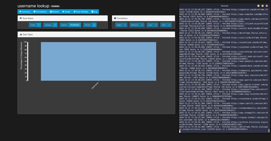This screenshot has width=271, height=141.
Task: Click the High correlations badge
Action: 121,25
